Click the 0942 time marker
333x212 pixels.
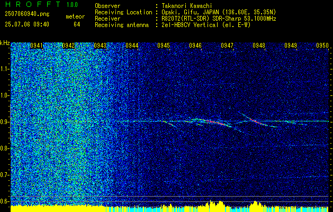pos(68,46)
